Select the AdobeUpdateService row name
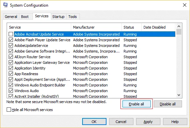190x128 pixels. [31, 46]
